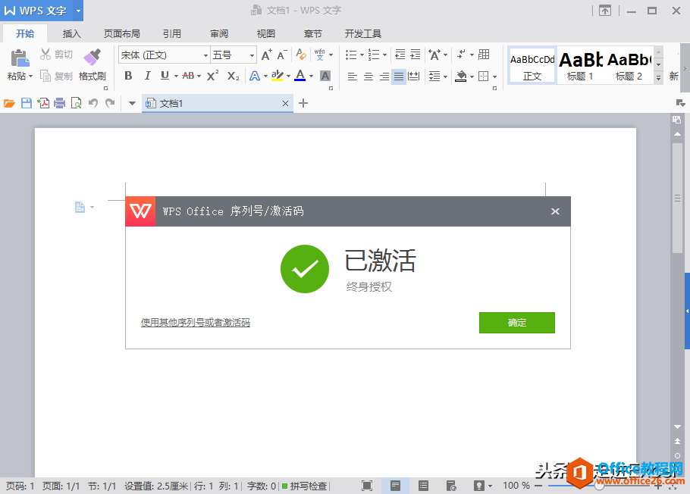Expand bullet list dropdown arrow
The width and height of the screenshot is (690, 494).
(x=362, y=55)
